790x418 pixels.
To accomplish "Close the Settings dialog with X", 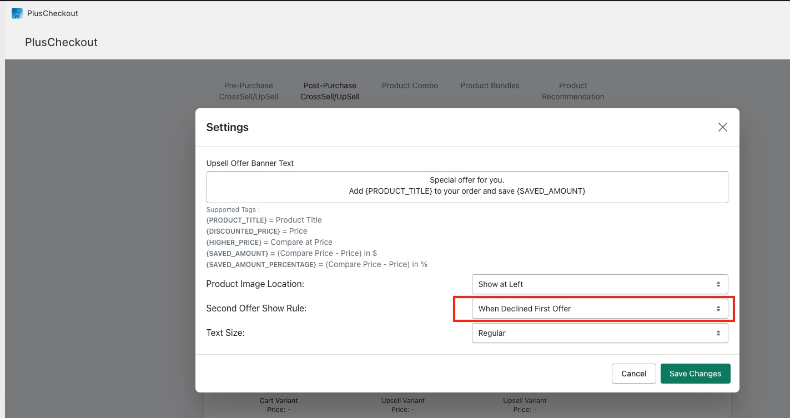I will coord(722,127).
